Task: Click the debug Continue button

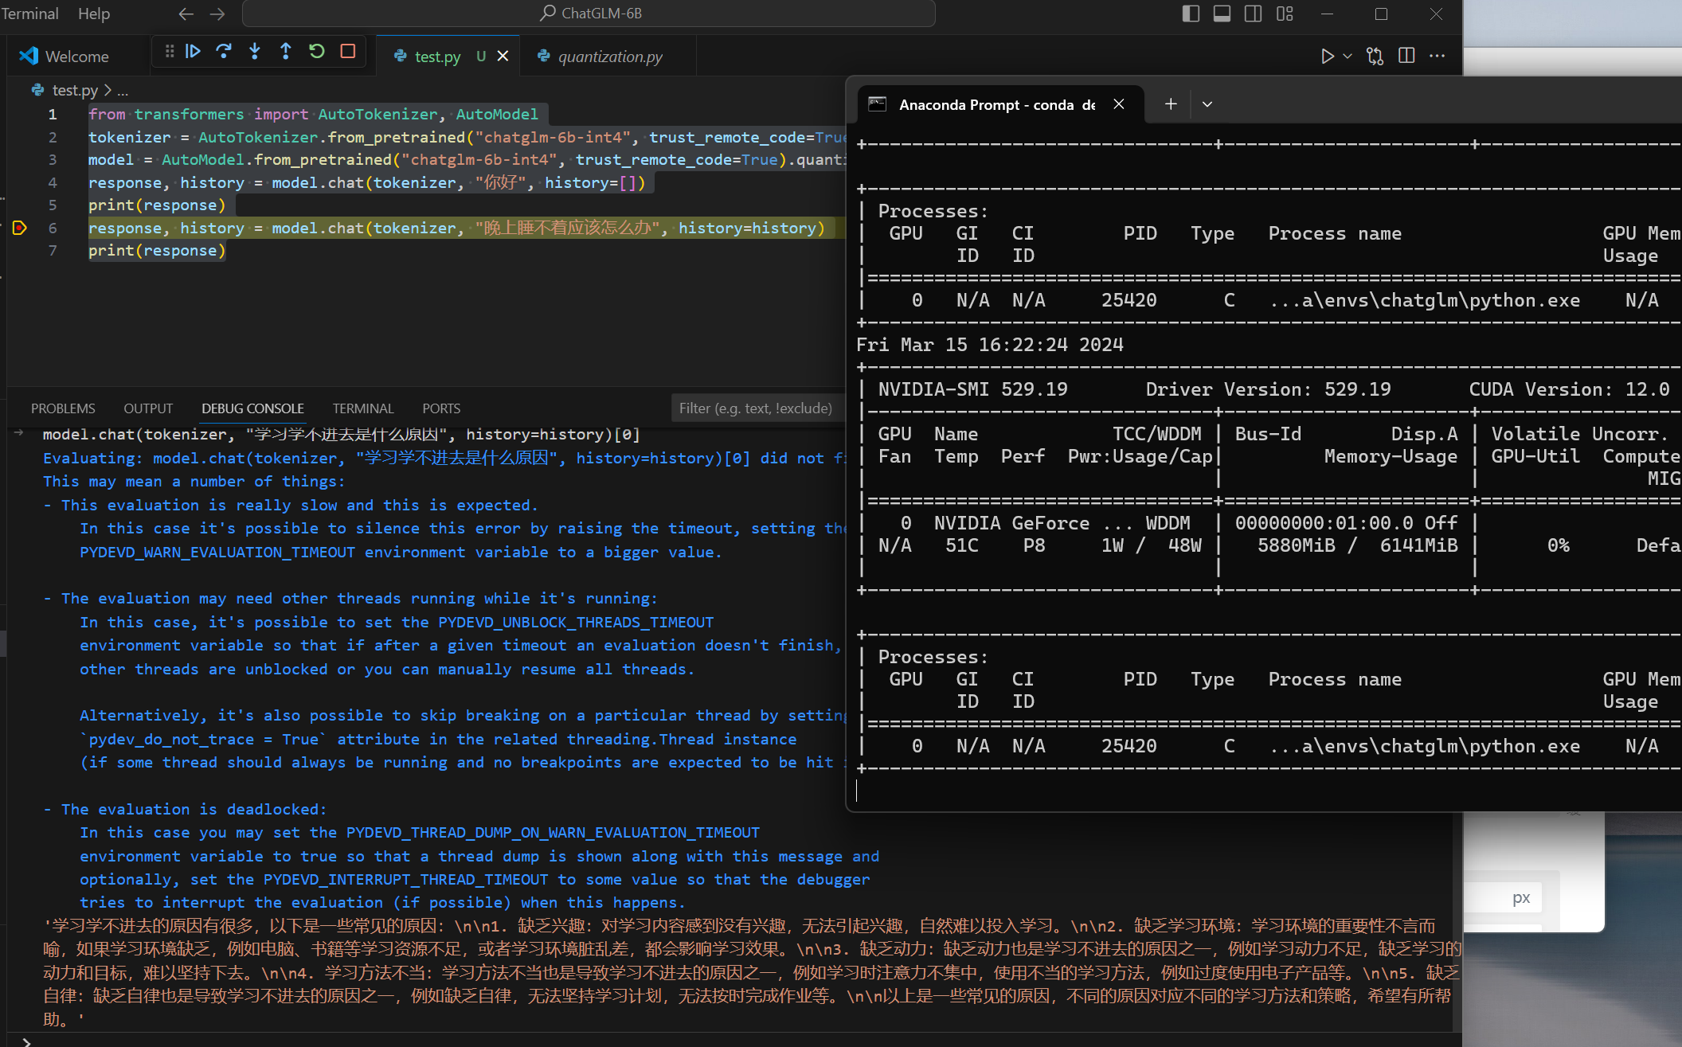Action: click(x=193, y=52)
